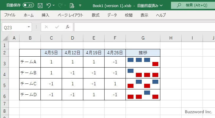Switch to the 校閲 tab
The image size is (215, 118).
click(x=129, y=15)
